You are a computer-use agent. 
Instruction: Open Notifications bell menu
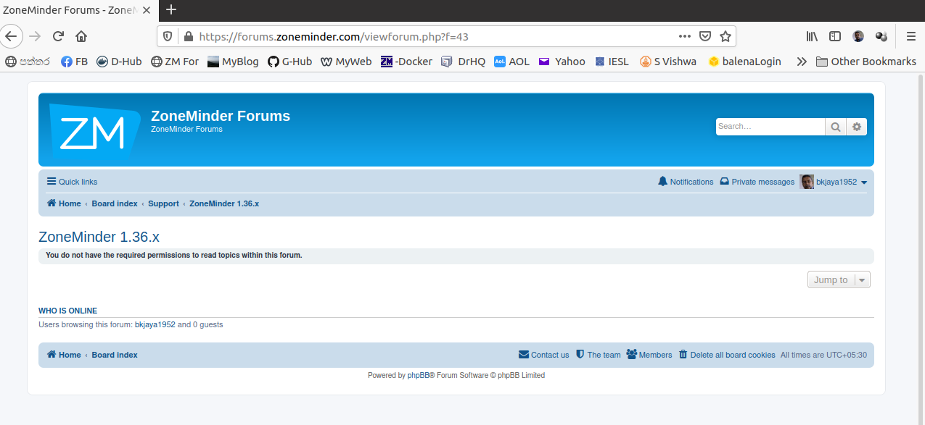coord(686,182)
